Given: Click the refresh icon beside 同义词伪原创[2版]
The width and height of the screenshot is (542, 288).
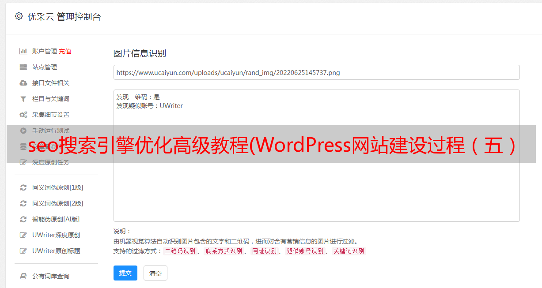Looking at the screenshot, I should 23,203.
